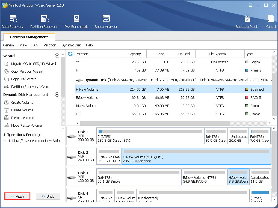This screenshot has width=278, height=208.
Task: Click the partition list scroll down arrow
Action: point(274,119)
